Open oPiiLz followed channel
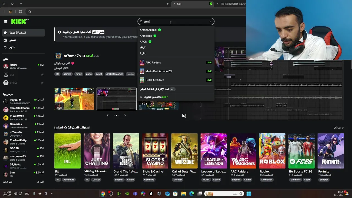Image resolution: width=352 pixels, height=198 pixels. coord(23,82)
